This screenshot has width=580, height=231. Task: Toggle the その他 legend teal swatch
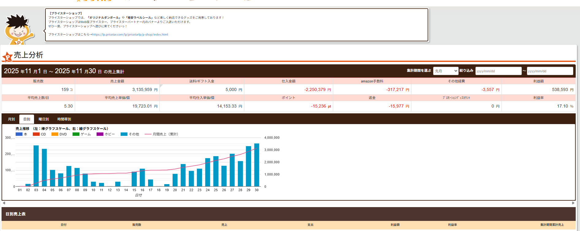click(124, 134)
